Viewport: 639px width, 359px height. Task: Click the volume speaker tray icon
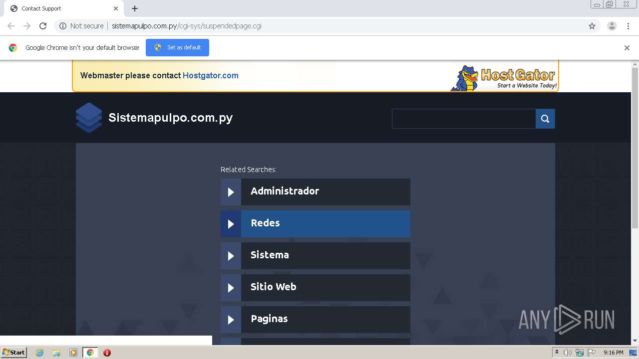click(568, 353)
